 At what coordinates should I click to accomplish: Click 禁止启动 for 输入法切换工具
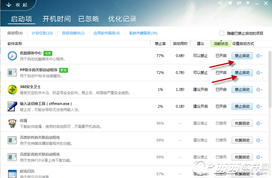click(x=242, y=106)
